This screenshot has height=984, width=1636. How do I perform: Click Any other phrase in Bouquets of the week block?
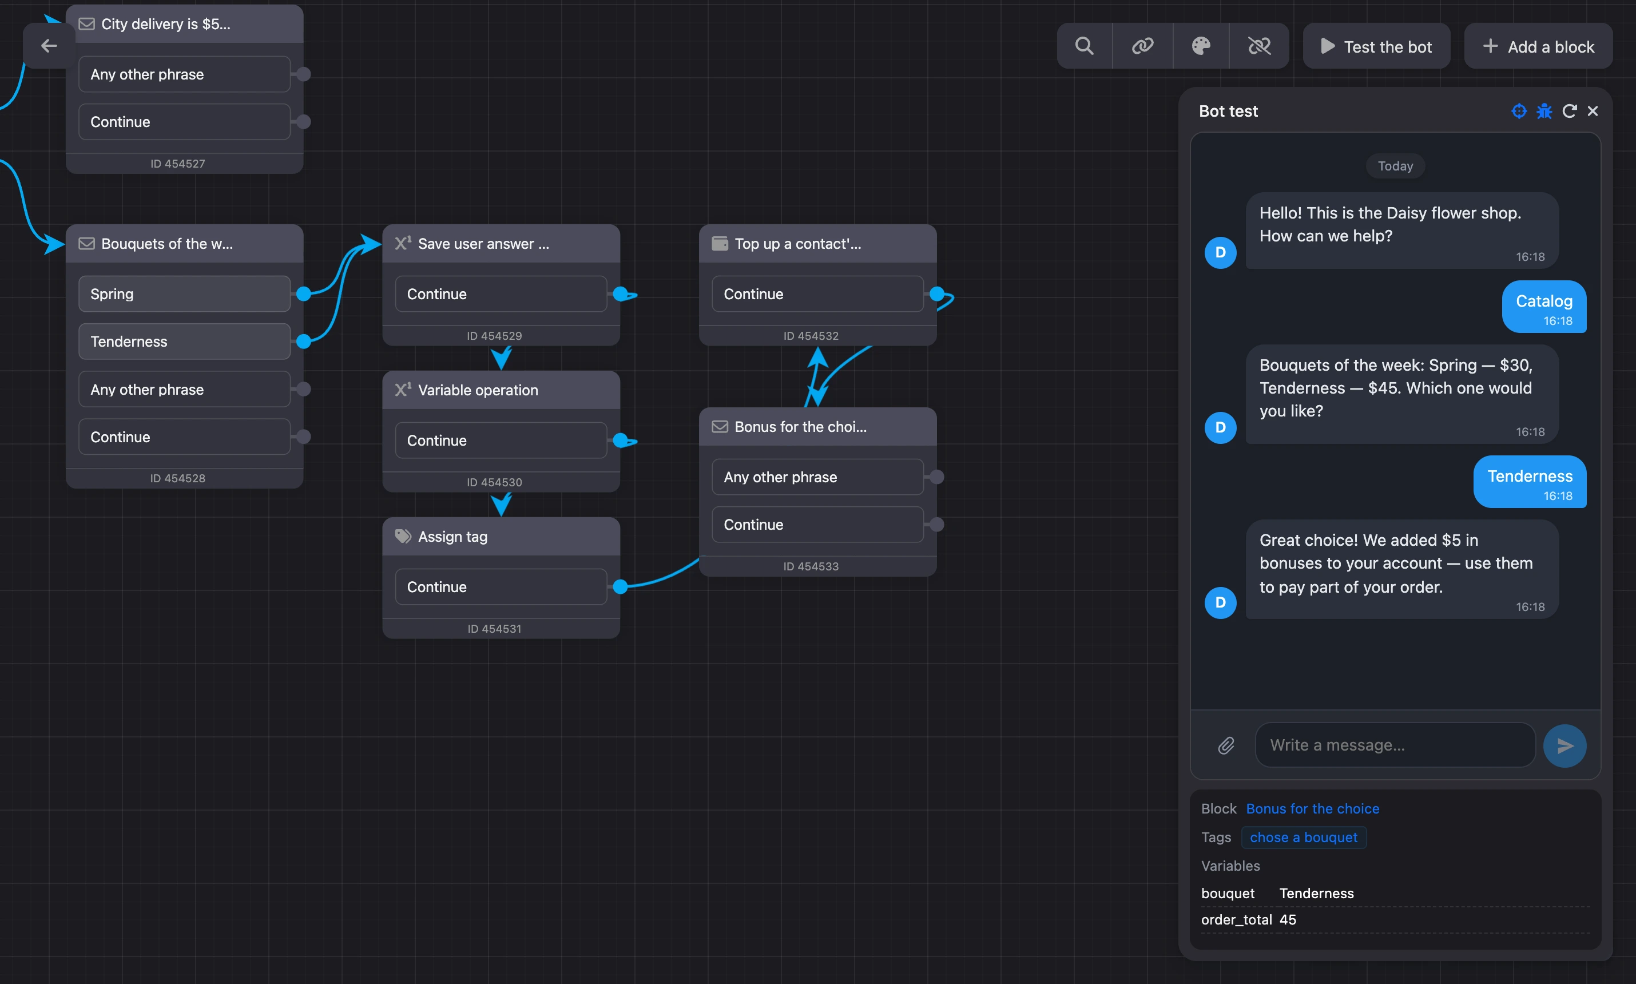pyautogui.click(x=184, y=389)
